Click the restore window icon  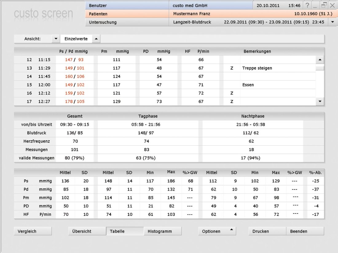(324, 5)
